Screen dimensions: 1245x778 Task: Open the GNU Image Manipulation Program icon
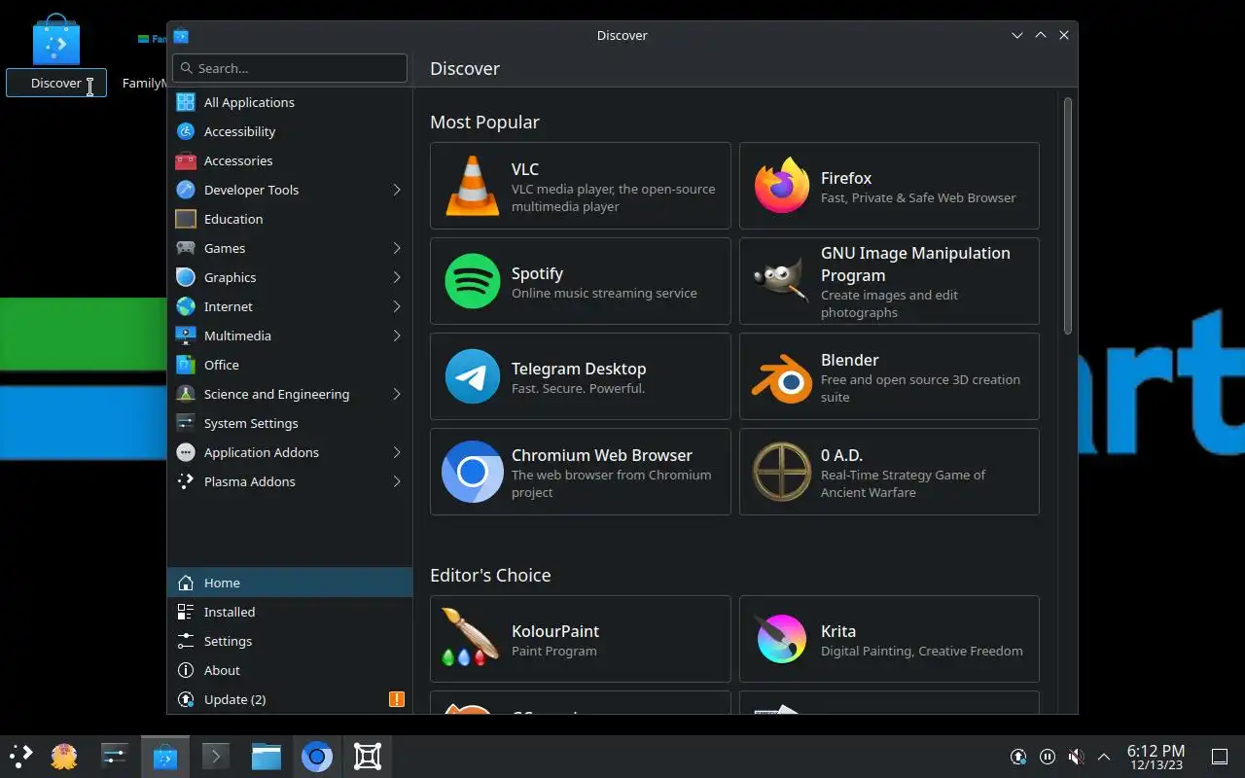click(x=782, y=281)
